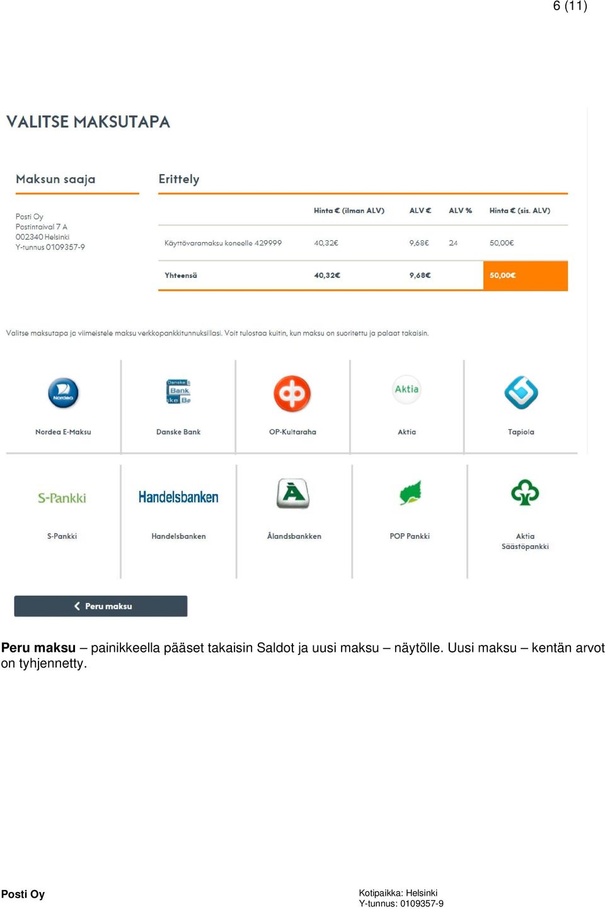
Task: Click the 'Hinta € (ilman ALV)' column header
Action: click(x=349, y=211)
